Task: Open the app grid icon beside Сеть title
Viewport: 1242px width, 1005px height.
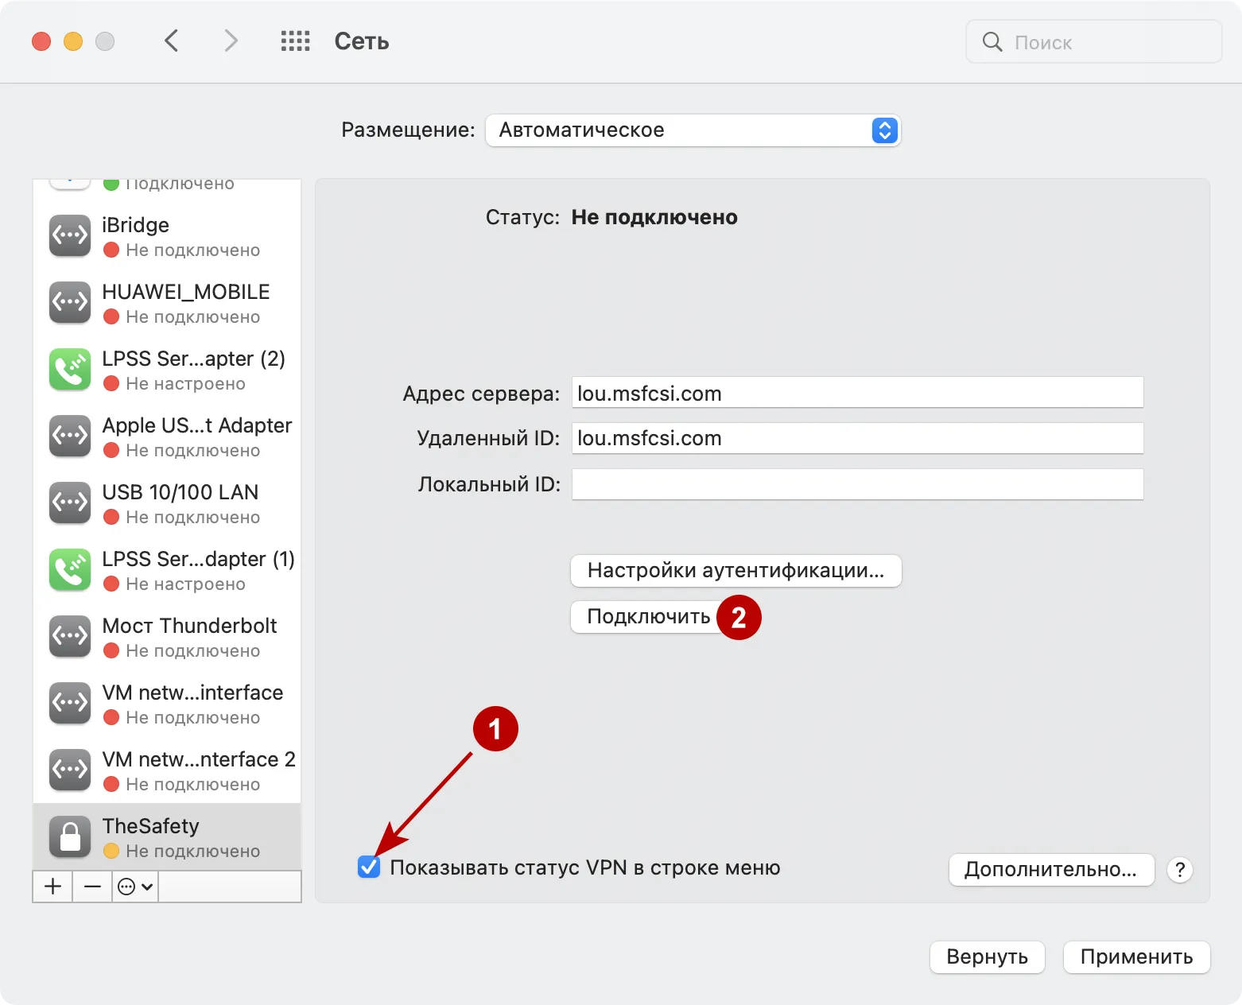Action: click(295, 41)
